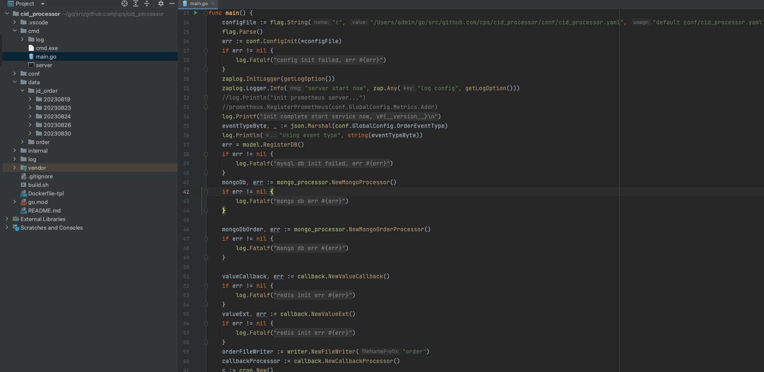The height and width of the screenshot is (372, 764).
Task: Click the External Libraries icon
Action: pos(16,219)
